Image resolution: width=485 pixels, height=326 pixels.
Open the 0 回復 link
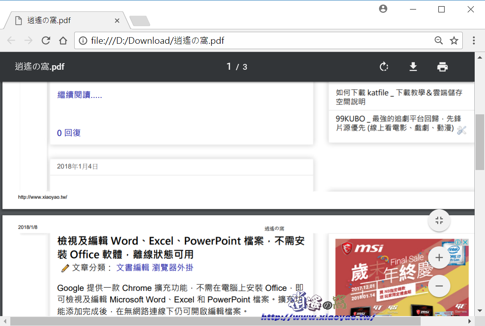(68, 133)
